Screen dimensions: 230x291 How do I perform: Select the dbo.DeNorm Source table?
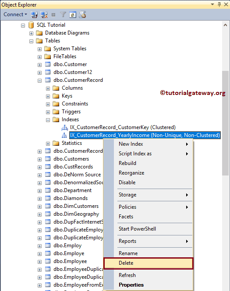tap(77, 175)
